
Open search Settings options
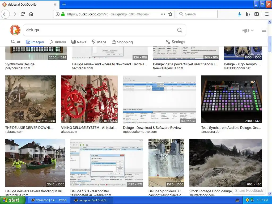[176, 42]
